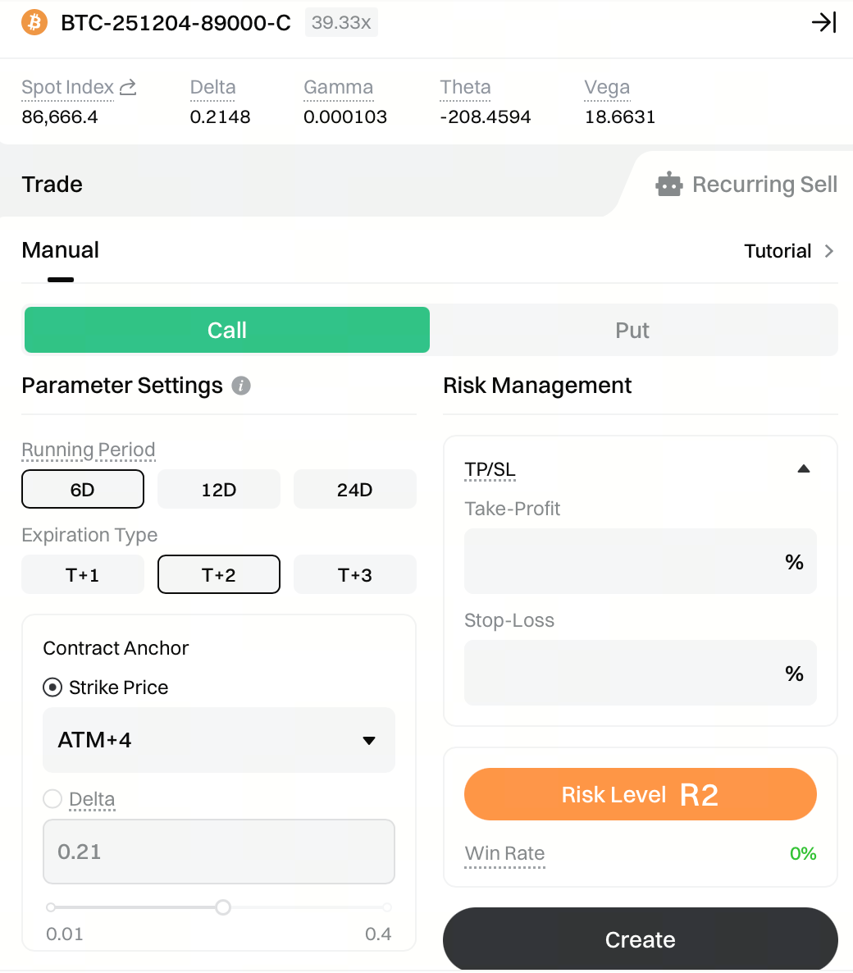The width and height of the screenshot is (853, 973).
Task: Click the Spot Index share arrow icon
Action: [128, 87]
